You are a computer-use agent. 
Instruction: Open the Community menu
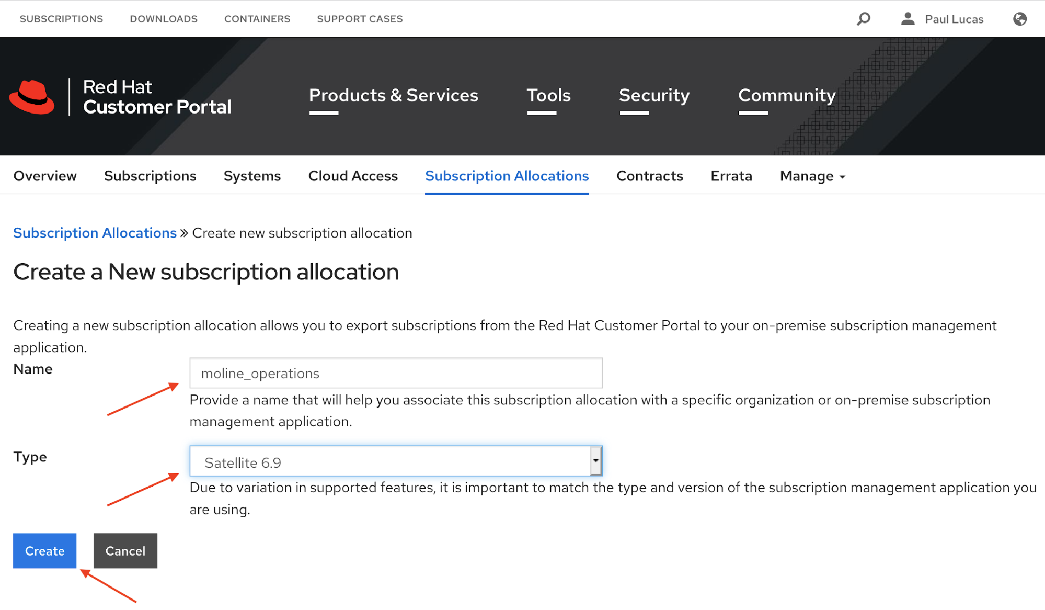pyautogui.click(x=786, y=96)
